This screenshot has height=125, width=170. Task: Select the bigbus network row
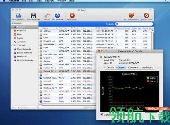[67, 98]
